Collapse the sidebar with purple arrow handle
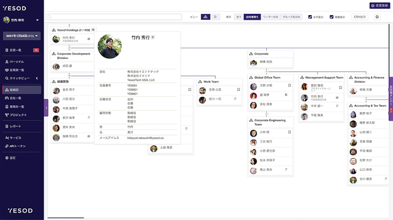The height and width of the screenshot is (220, 393). pos(46,108)
